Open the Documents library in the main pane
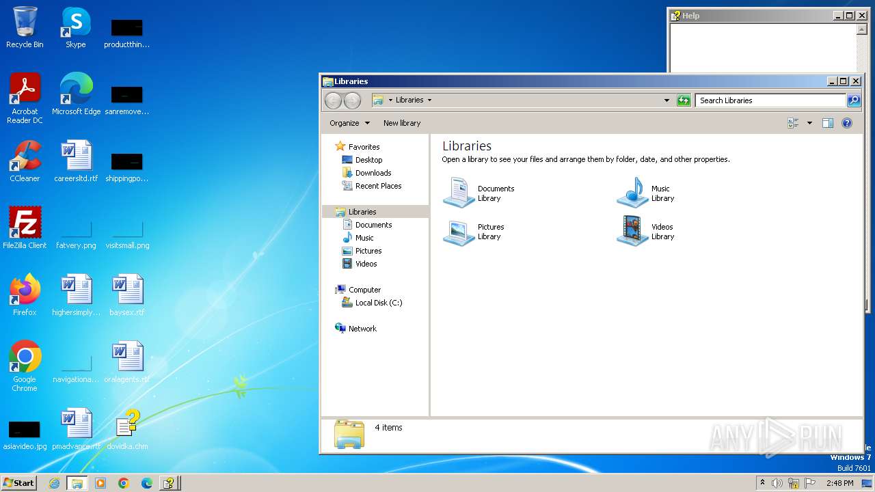Viewport: 875px width, 492px height. [480, 193]
